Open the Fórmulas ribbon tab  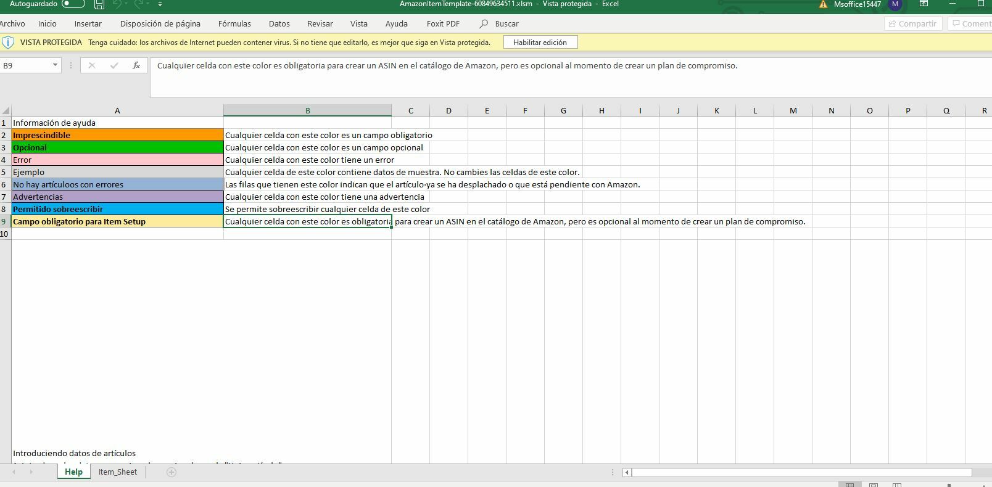click(234, 23)
